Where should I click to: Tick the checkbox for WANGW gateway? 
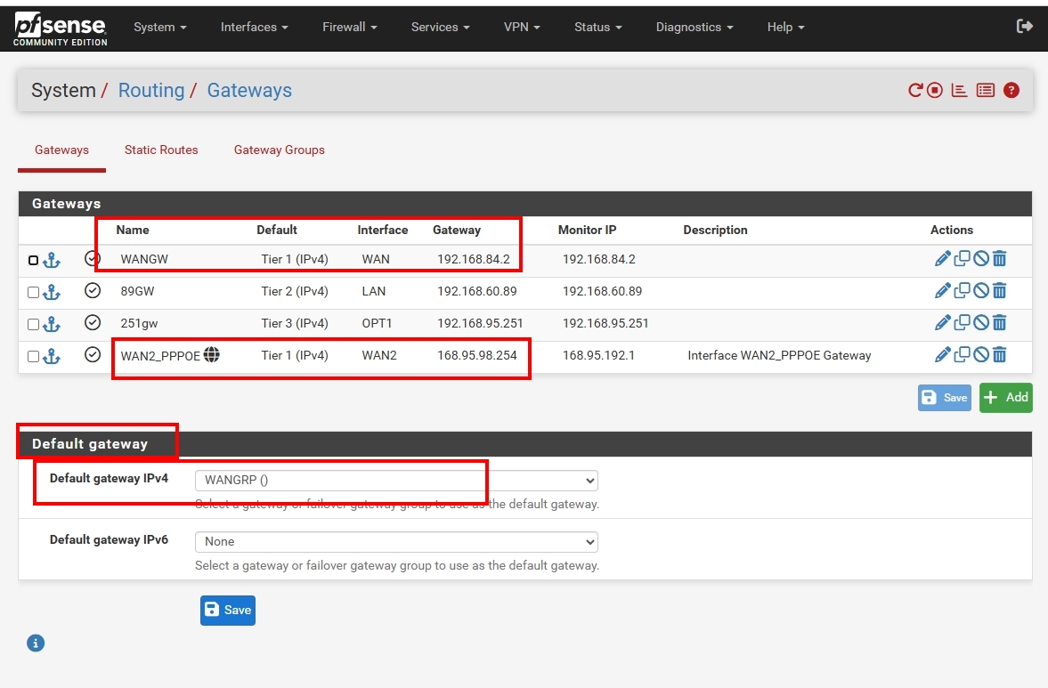point(33,260)
